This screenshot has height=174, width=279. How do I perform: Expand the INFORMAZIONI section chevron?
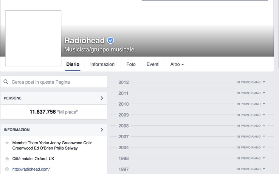(102, 130)
